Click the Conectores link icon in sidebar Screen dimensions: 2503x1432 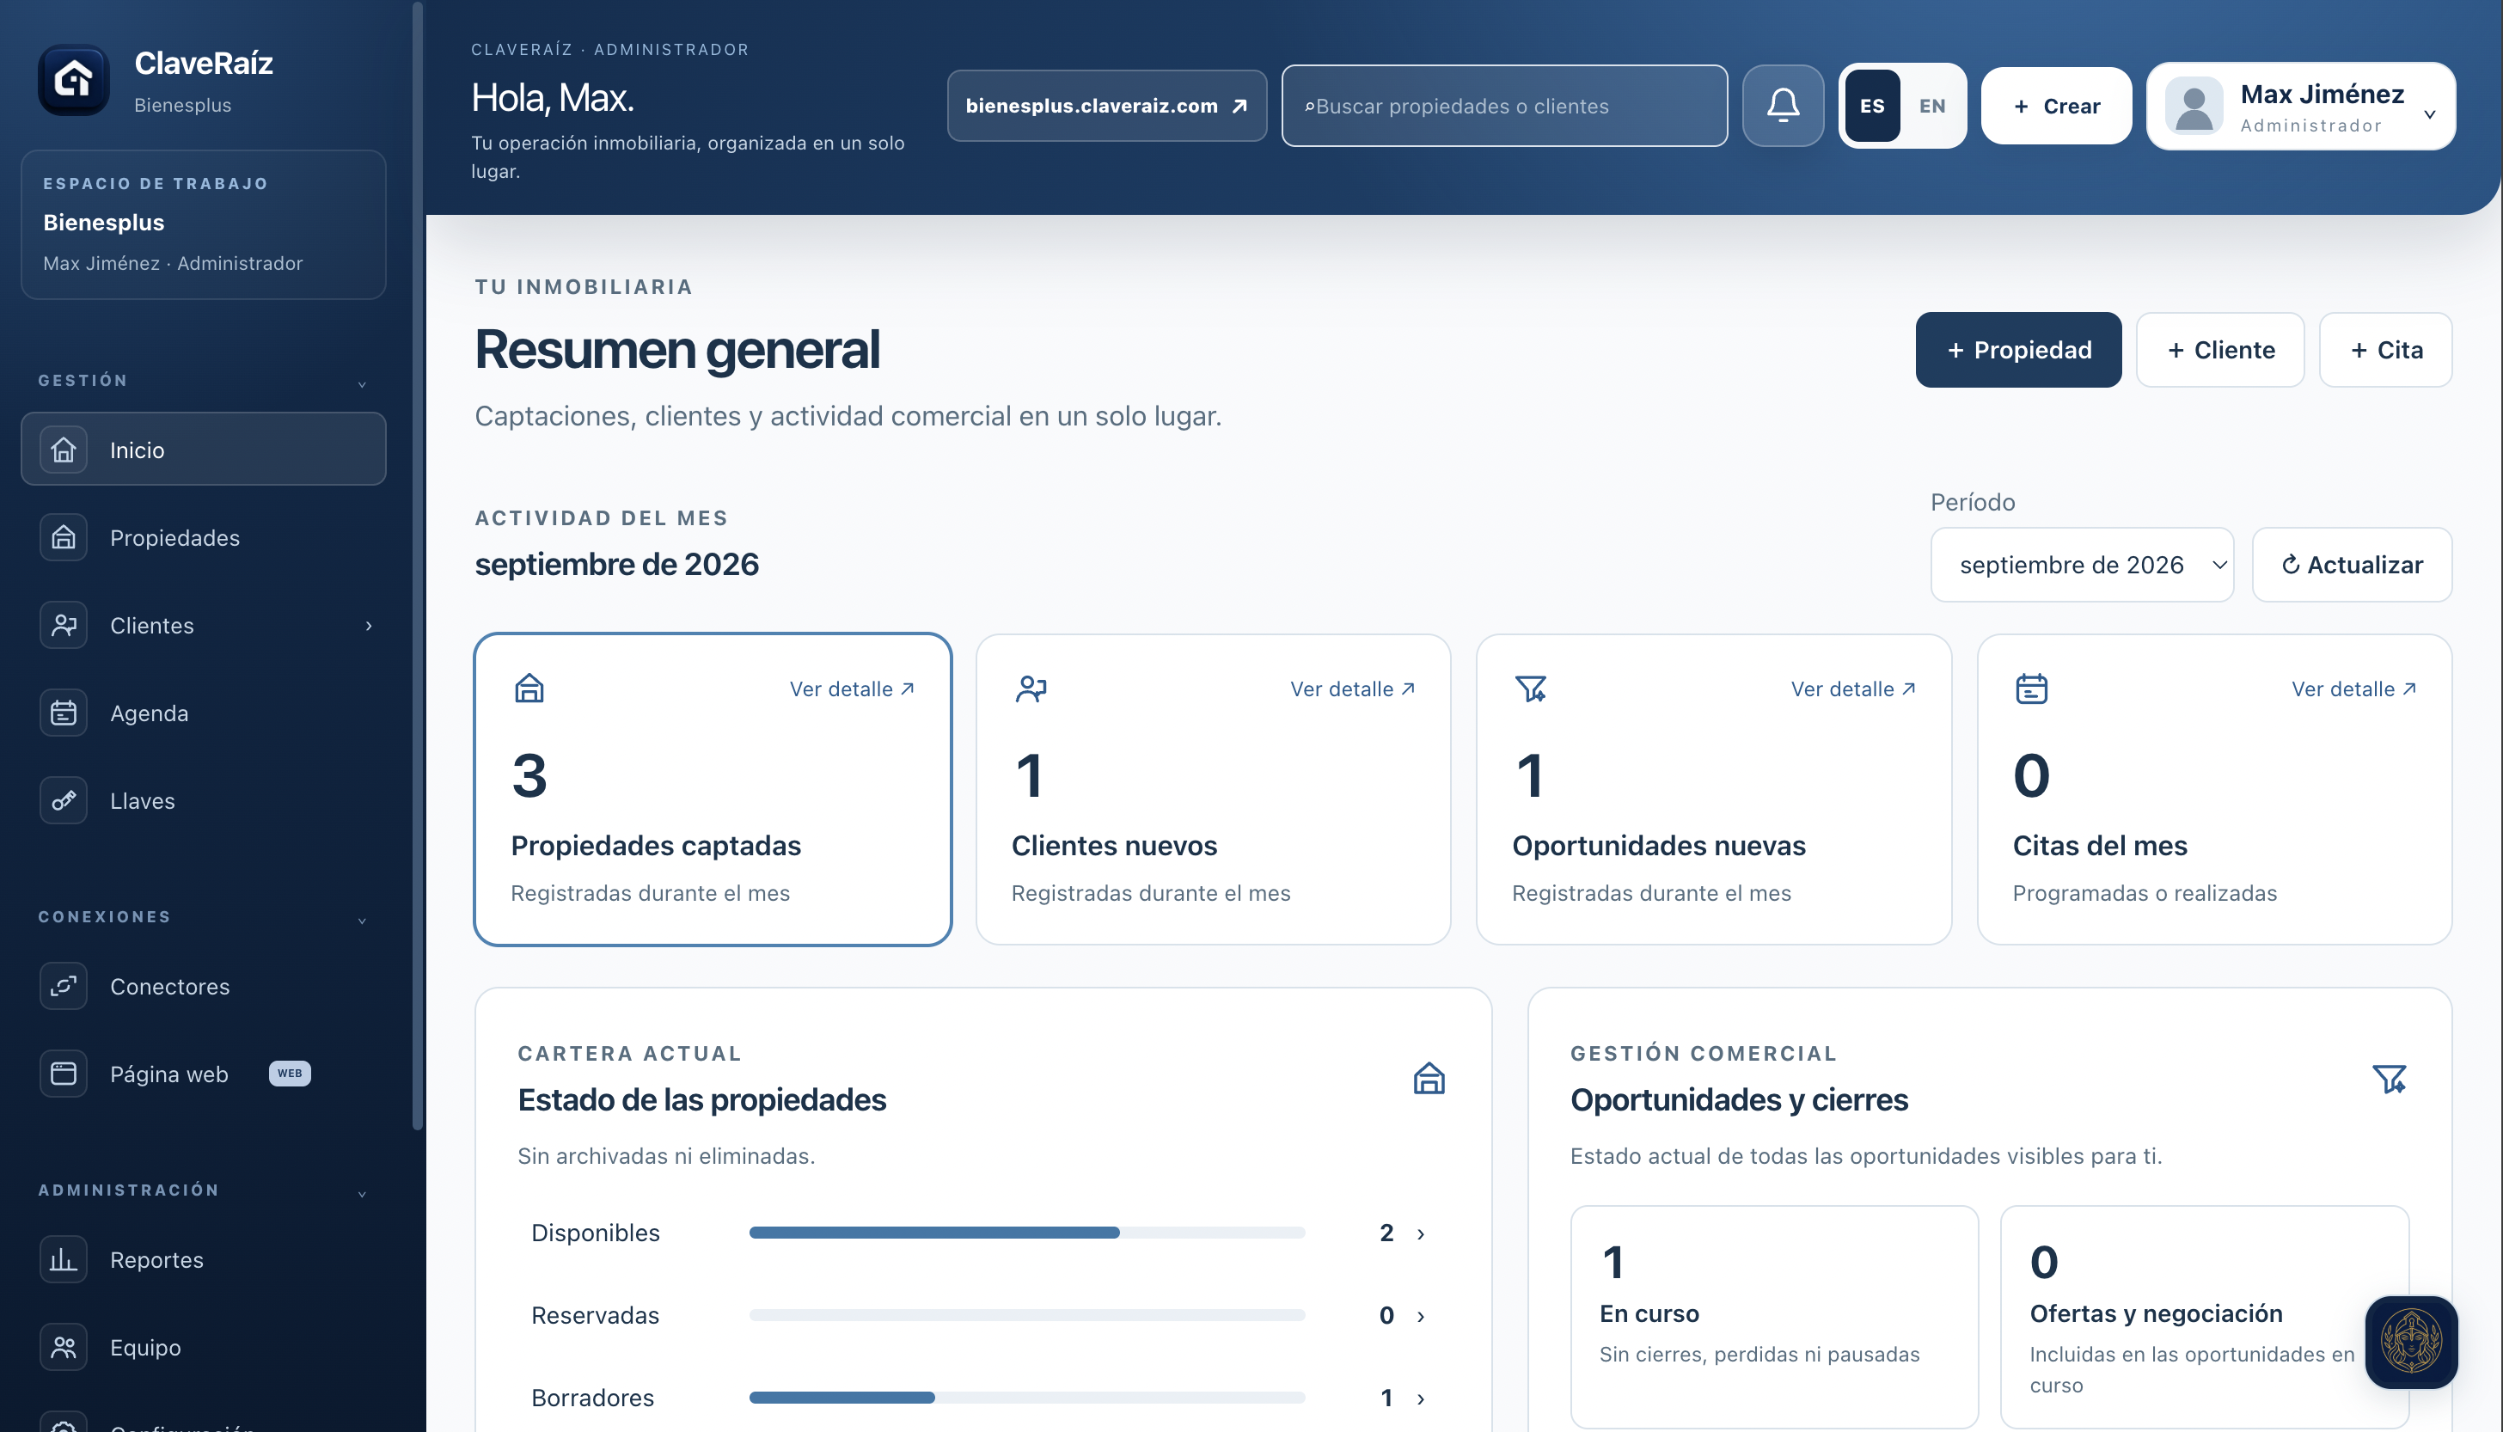coord(64,986)
